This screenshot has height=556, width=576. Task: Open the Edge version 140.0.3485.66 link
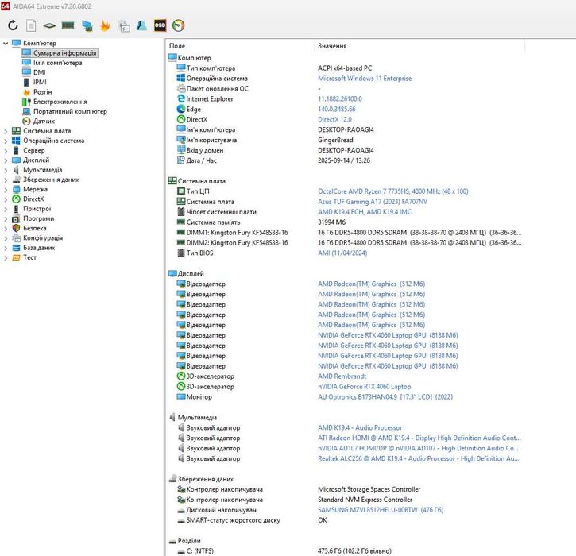click(x=337, y=109)
